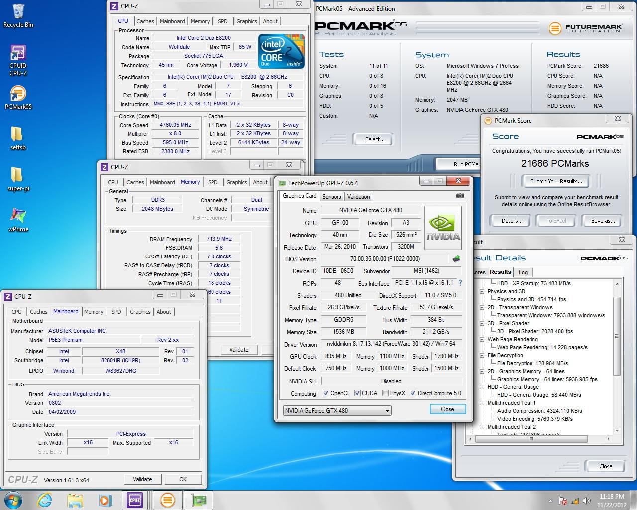The height and width of the screenshot is (510, 637).
Task: Launch the wPrime desktop icon
Action: [18, 220]
